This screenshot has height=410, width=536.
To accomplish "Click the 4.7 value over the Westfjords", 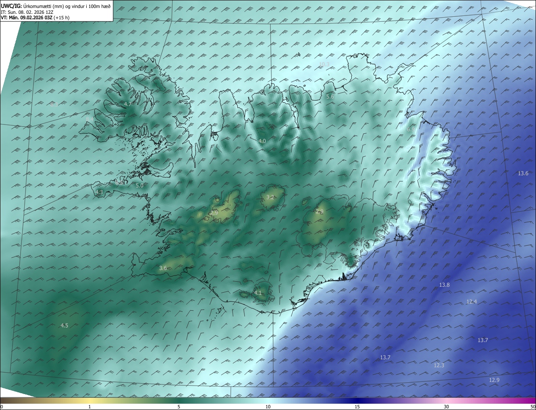I will 128,104.
